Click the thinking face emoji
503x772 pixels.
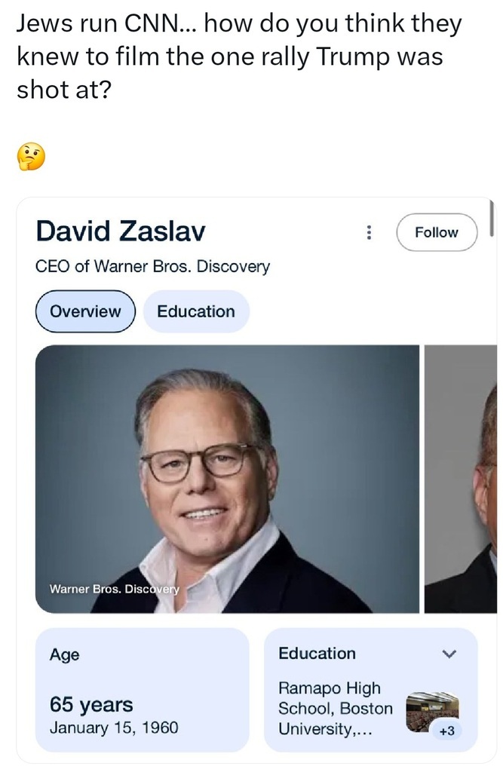[31, 156]
